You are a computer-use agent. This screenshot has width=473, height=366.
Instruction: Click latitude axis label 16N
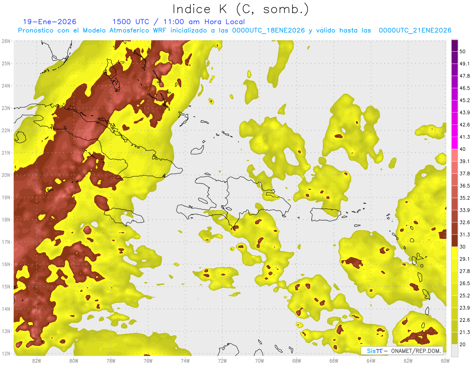[6, 264]
